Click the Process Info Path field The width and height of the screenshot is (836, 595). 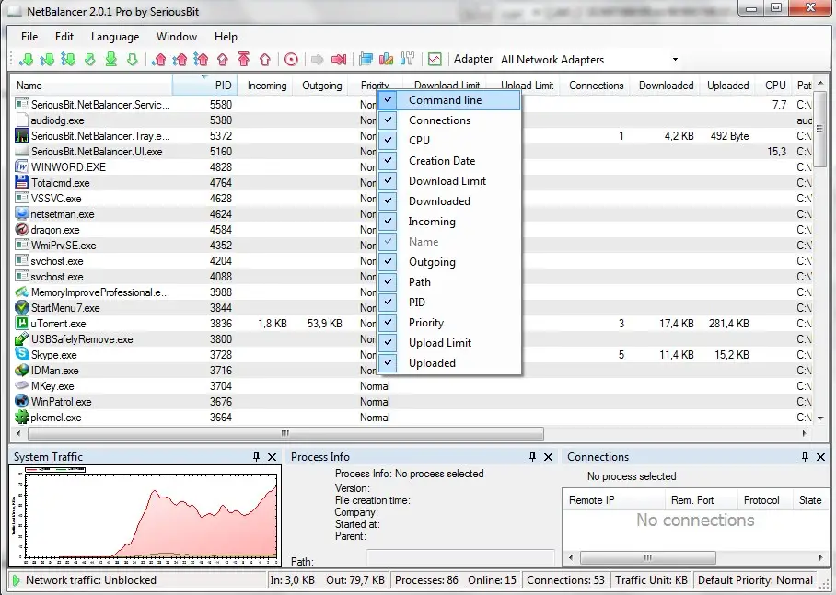click(x=460, y=557)
